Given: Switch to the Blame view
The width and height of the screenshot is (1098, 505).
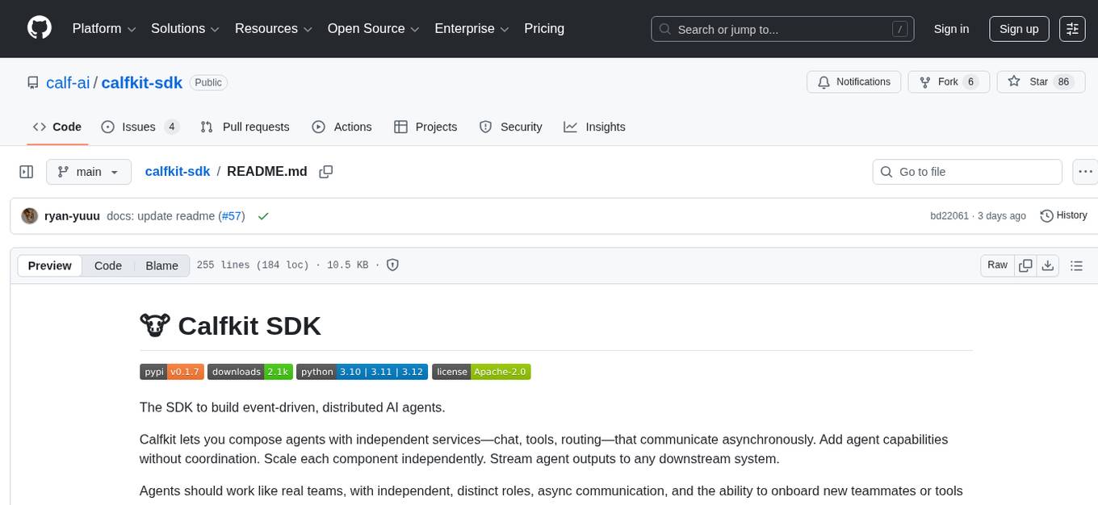Looking at the screenshot, I should click(161, 265).
